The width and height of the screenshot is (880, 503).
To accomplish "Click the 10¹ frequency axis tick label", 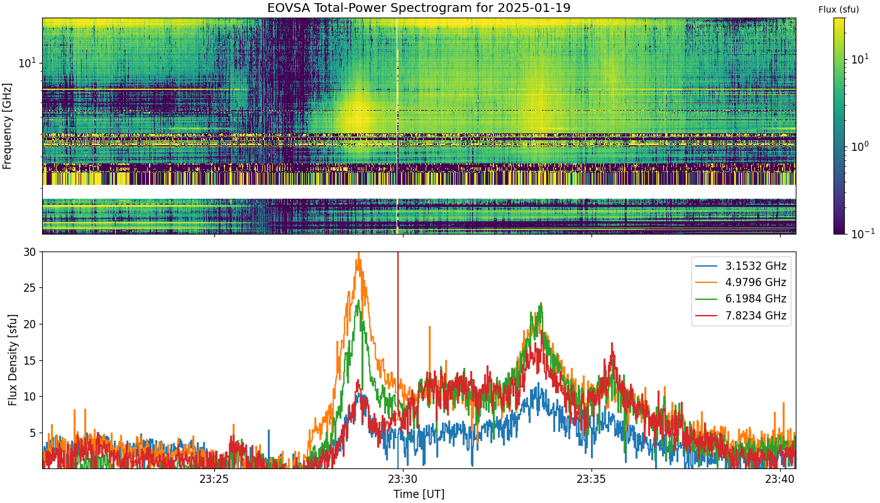I will pyautogui.click(x=28, y=62).
